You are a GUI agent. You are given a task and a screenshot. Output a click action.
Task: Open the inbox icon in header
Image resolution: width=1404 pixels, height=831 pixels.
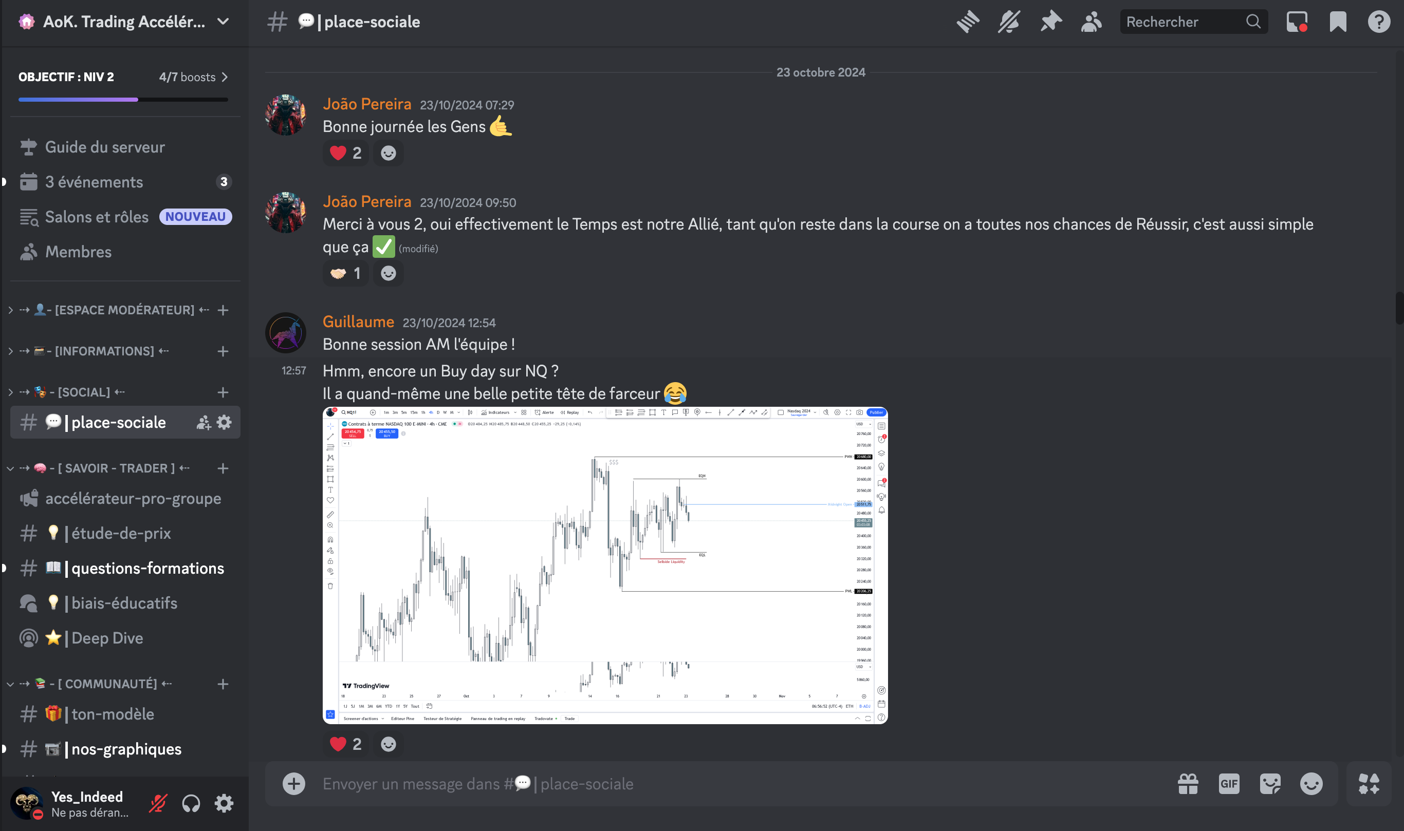coord(1297,22)
